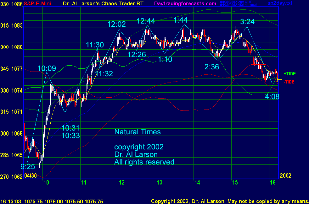Click the Natural Times text label
309x204 pixels.
coord(138,132)
